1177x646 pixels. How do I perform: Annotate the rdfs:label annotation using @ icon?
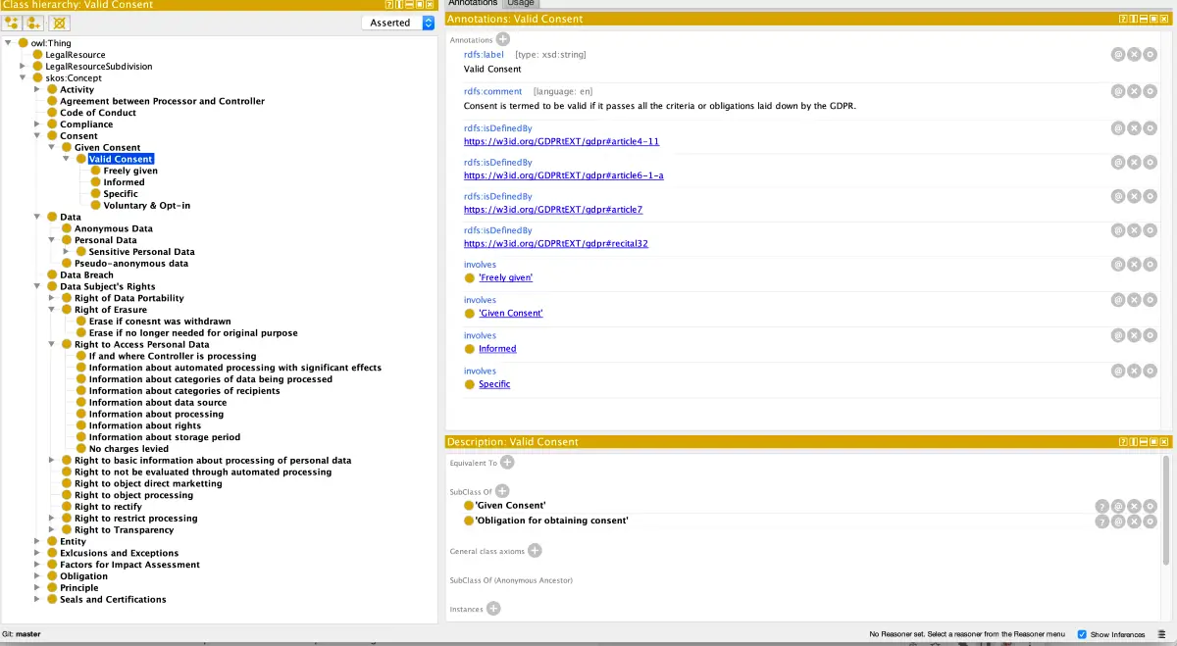(1118, 56)
